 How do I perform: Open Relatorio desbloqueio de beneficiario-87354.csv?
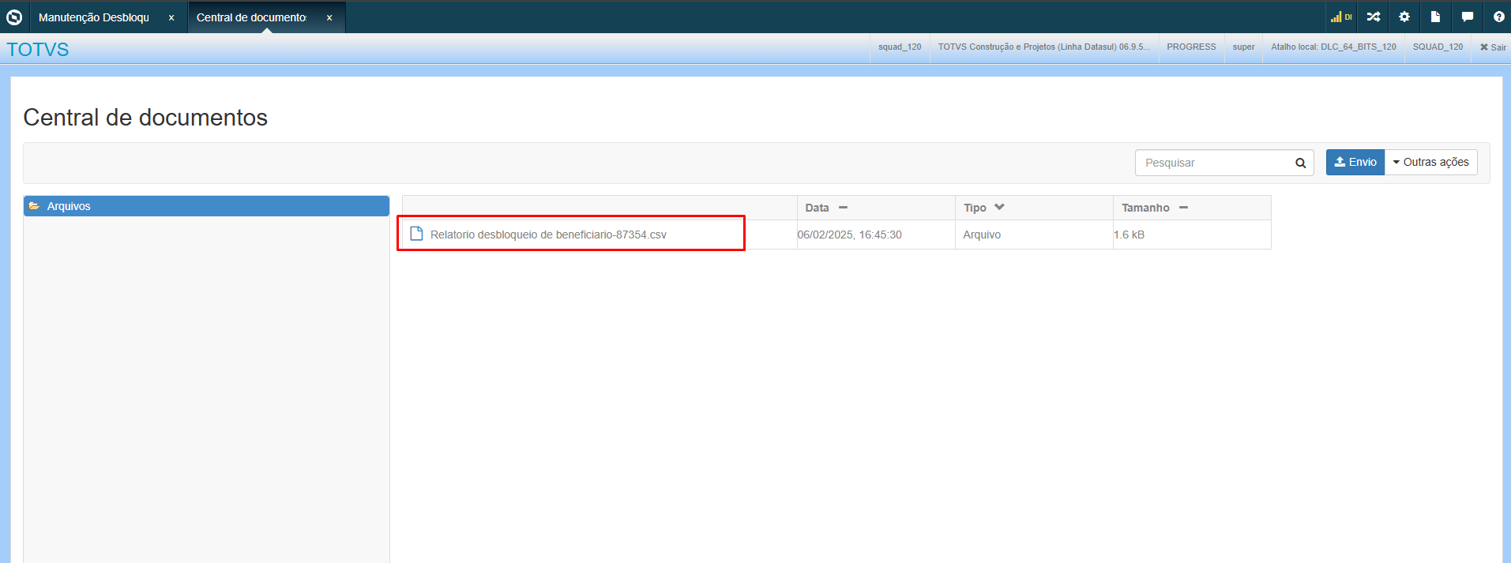click(x=548, y=235)
